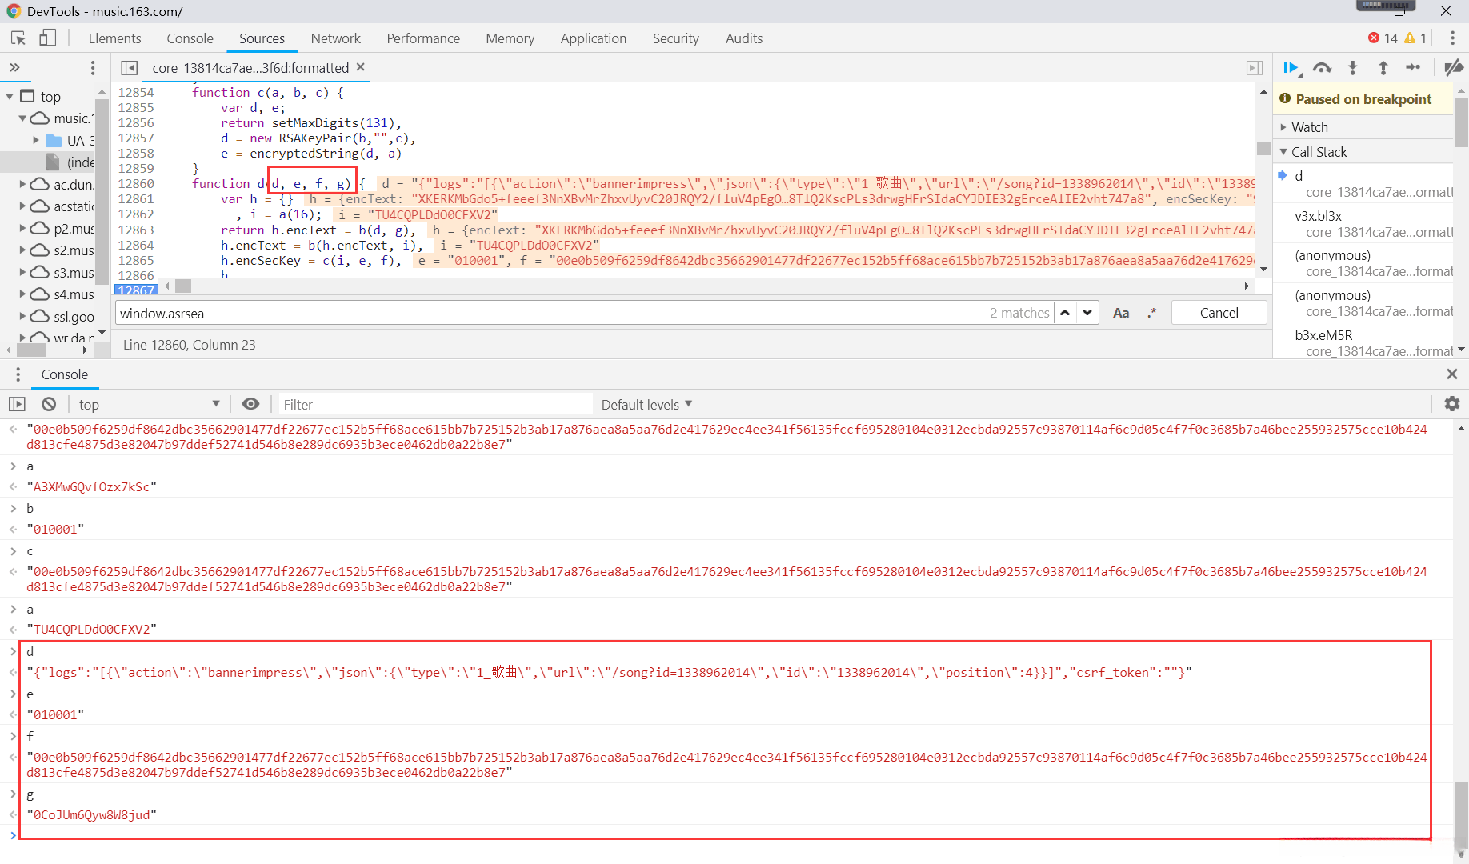The height and width of the screenshot is (864, 1469).
Task: Open the Application tab
Action: pyautogui.click(x=593, y=38)
